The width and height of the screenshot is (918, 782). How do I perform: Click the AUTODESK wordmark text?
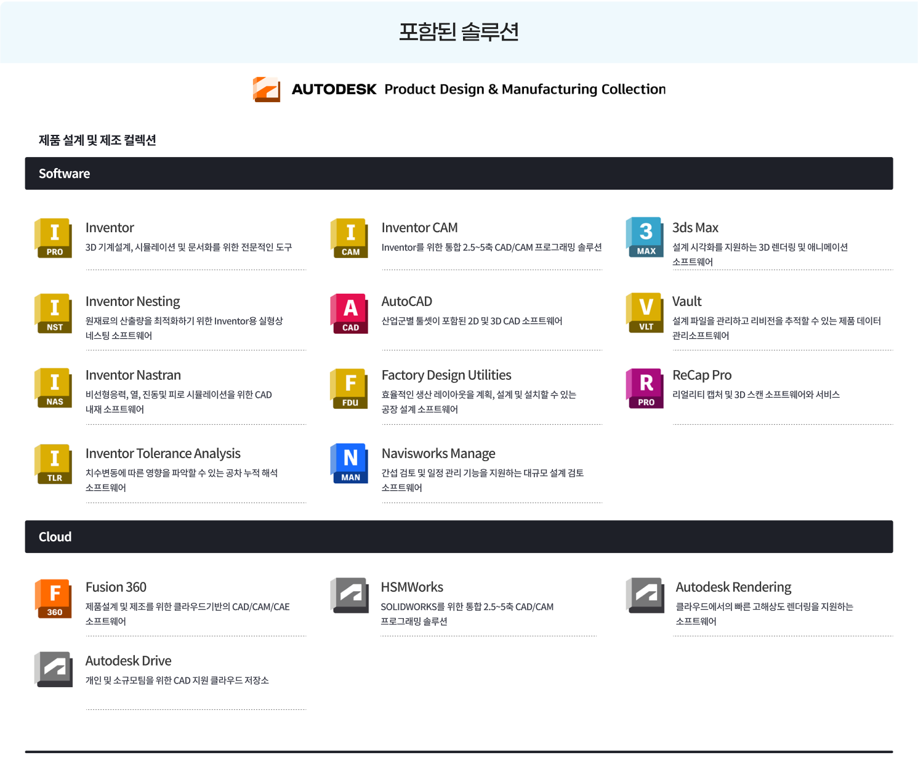point(334,89)
